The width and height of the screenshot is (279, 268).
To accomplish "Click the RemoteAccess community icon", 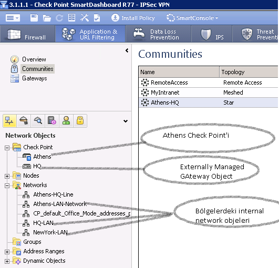I will point(145,83).
